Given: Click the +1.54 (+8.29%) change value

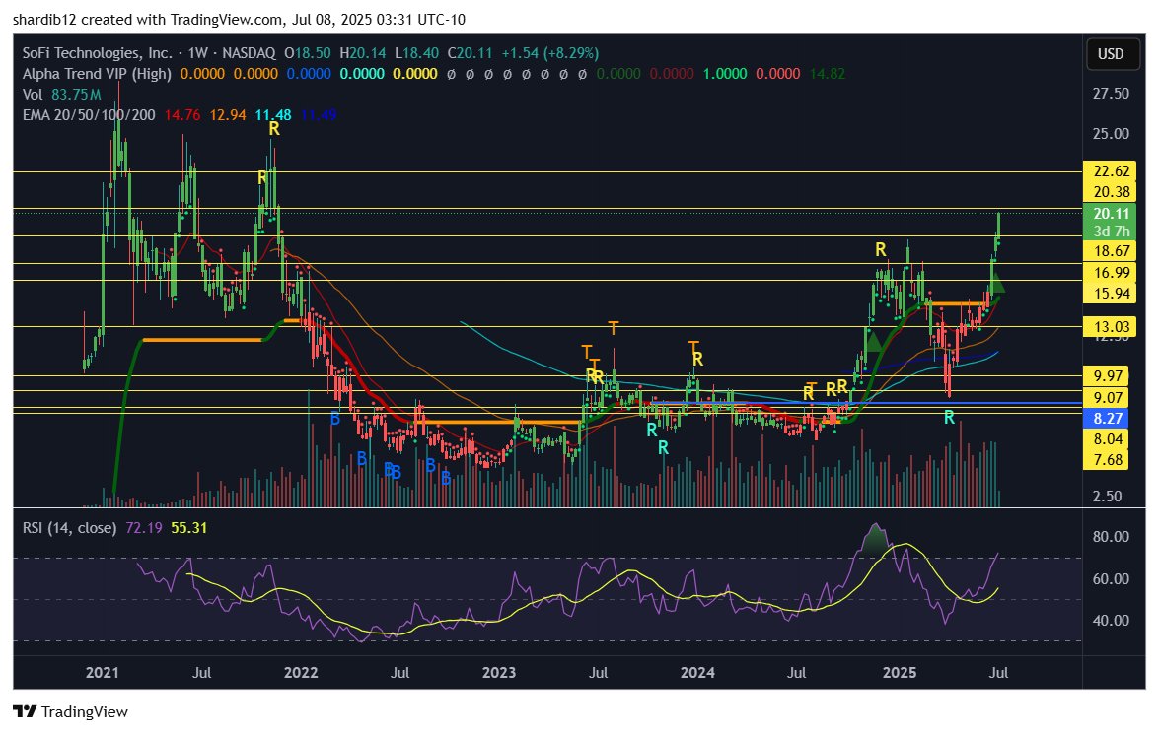Looking at the screenshot, I should point(550,53).
